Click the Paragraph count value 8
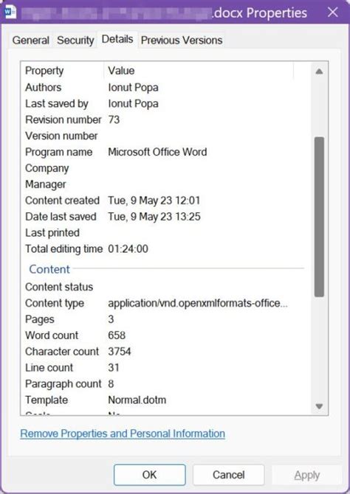 (x=111, y=383)
